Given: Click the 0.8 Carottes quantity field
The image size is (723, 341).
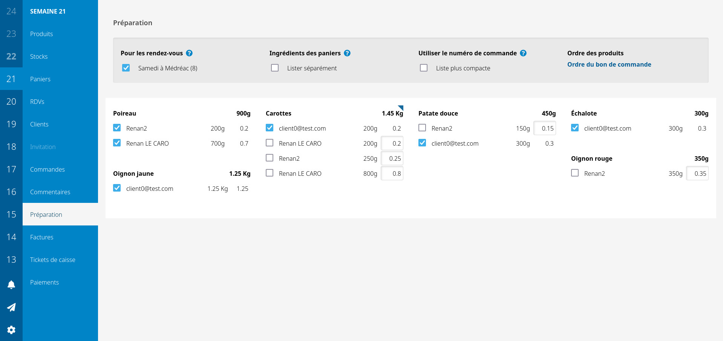Looking at the screenshot, I should (392, 174).
